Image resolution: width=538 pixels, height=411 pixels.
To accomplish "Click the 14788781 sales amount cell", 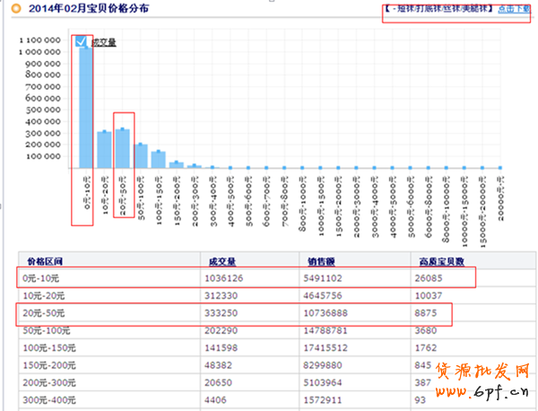I will (332, 330).
